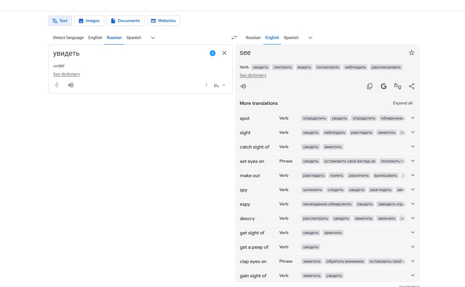
Task: Expand the 'gain sight of' row
Action: 413,275
